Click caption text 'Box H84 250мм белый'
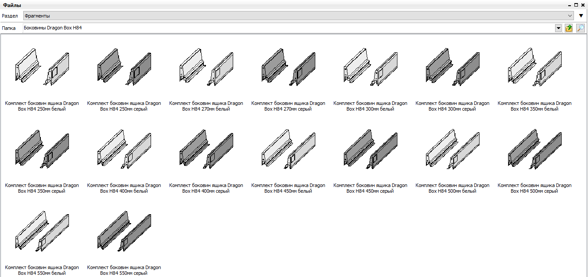Viewport: 588px width, 277px height. [42, 109]
